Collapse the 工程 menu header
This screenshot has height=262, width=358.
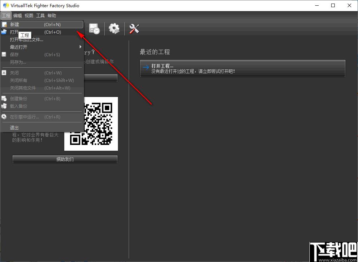point(6,15)
